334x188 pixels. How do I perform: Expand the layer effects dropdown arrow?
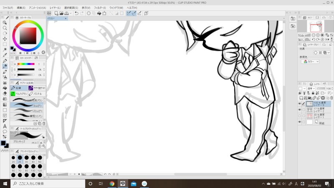point(329,53)
